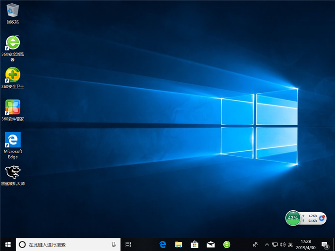Open the People icon in system tray
335x251 pixels.
(x=256, y=245)
